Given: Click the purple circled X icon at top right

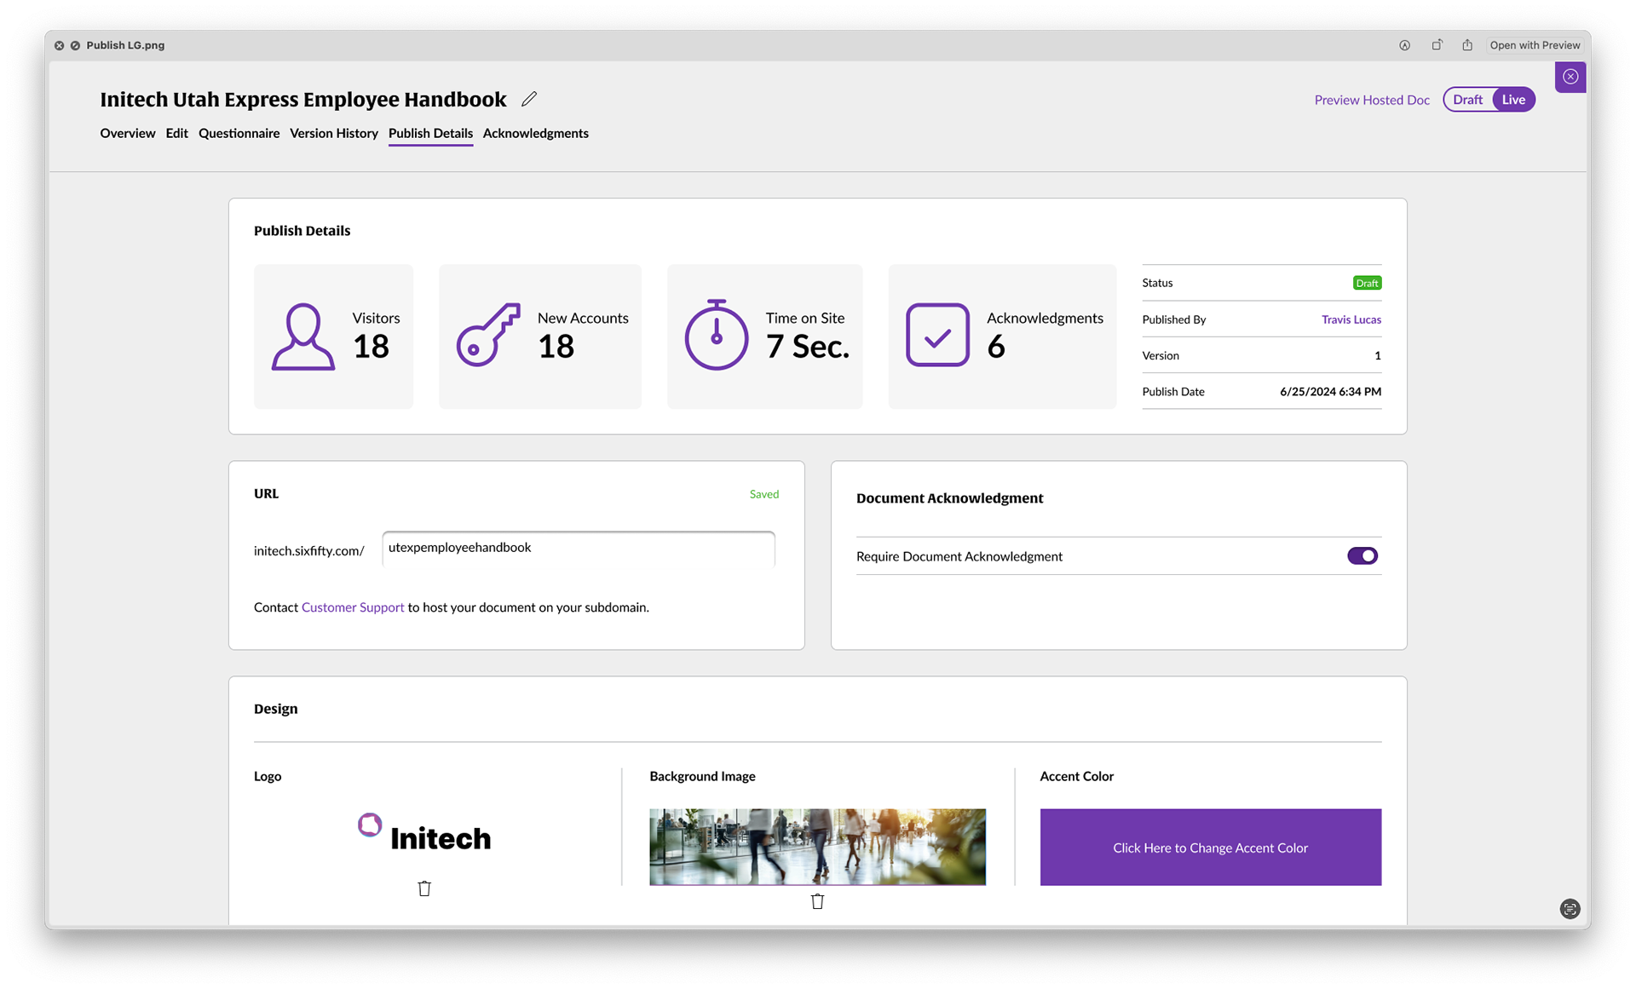Looking at the screenshot, I should [x=1570, y=77].
